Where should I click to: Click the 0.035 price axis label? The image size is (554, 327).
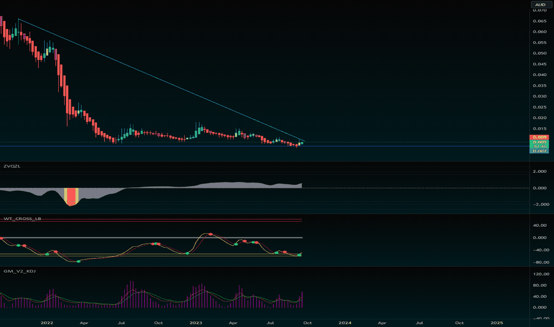540,86
